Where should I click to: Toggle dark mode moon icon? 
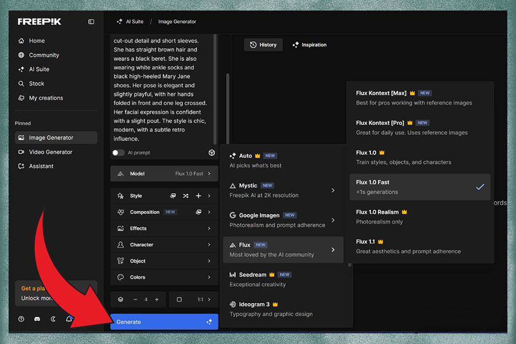click(53, 319)
